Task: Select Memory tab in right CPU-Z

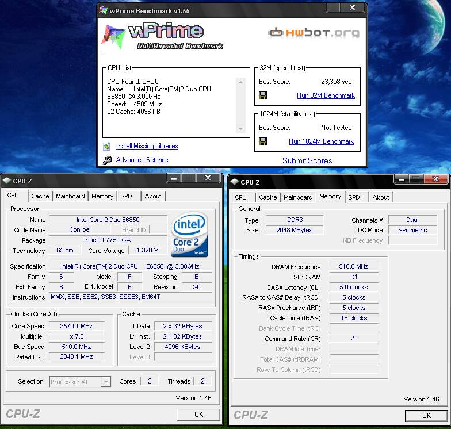Action: point(330,197)
